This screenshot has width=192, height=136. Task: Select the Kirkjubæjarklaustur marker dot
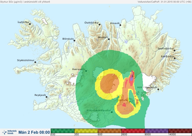coord(112,112)
